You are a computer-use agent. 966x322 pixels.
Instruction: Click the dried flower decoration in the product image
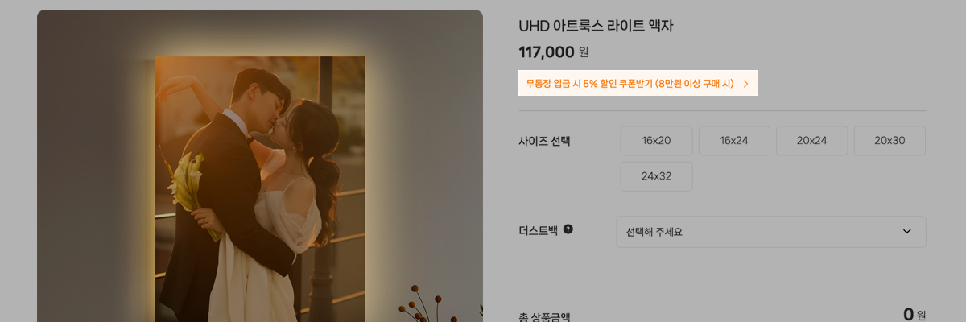(435, 304)
